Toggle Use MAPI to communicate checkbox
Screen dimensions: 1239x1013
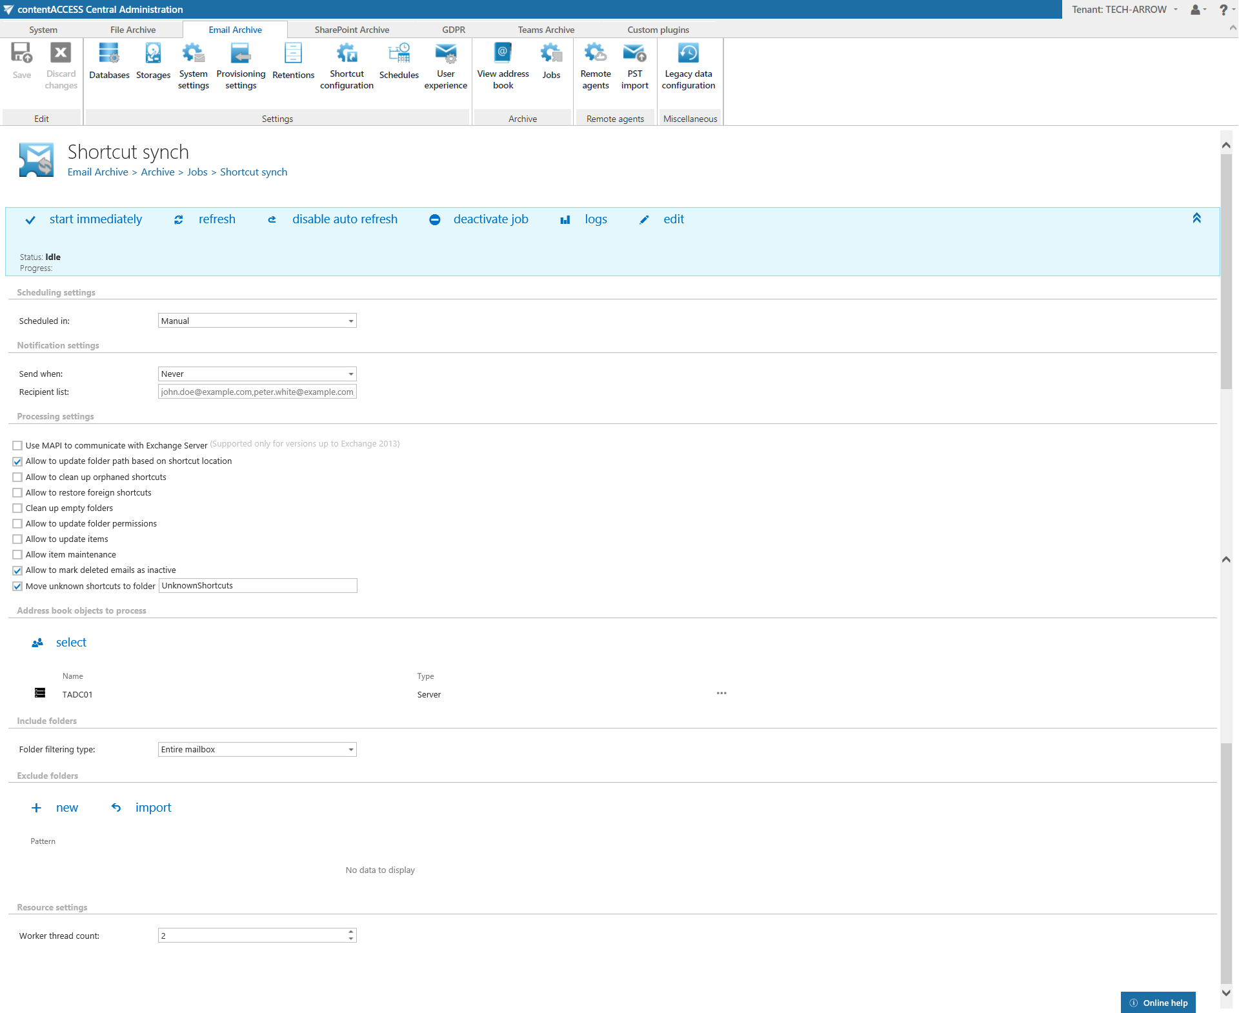click(x=17, y=446)
